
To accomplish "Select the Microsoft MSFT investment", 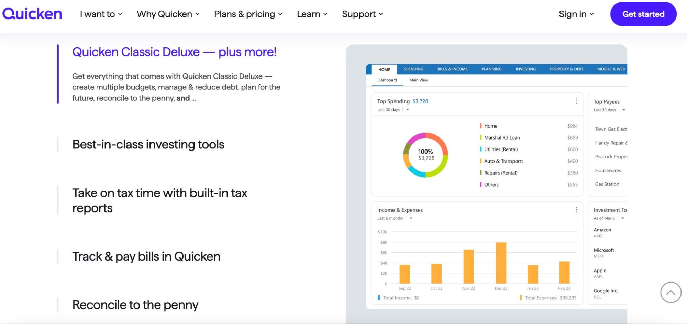I will 603,253.
